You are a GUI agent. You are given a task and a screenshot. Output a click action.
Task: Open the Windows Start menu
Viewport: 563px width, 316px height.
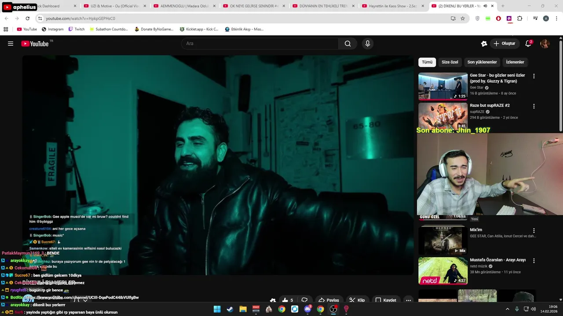point(217,309)
